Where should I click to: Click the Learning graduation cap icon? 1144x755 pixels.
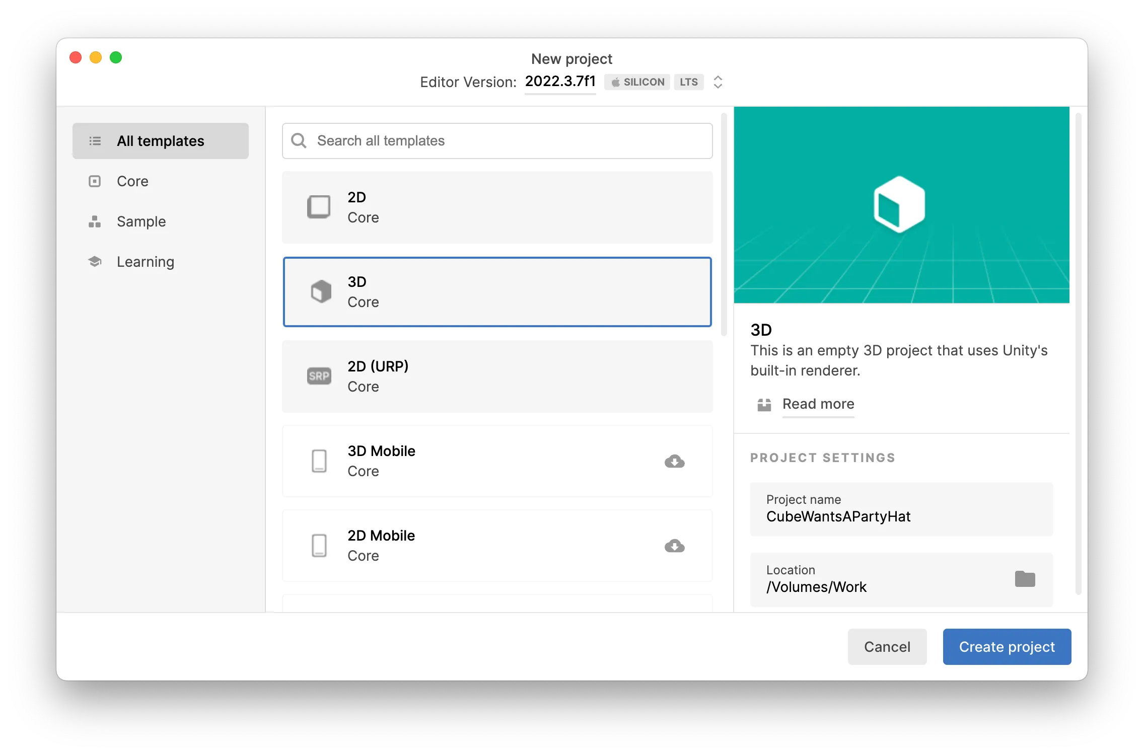(x=95, y=262)
